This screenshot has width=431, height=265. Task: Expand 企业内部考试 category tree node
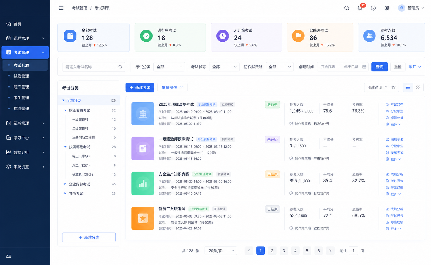[x=65, y=184]
